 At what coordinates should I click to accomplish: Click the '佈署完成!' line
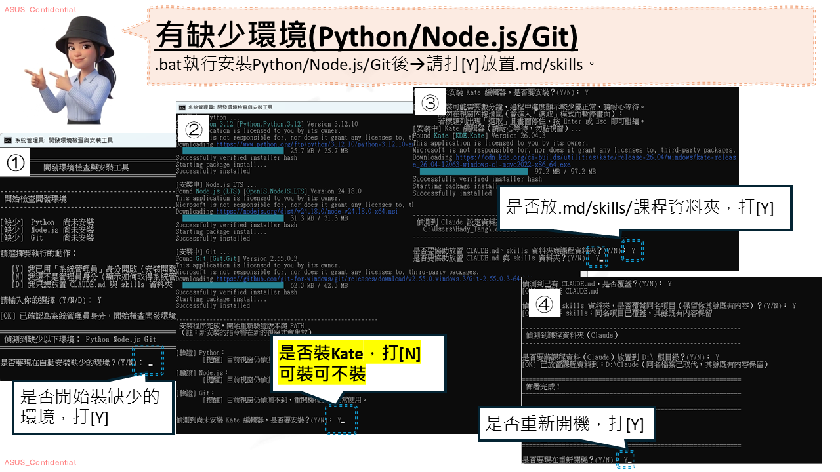(x=542, y=386)
